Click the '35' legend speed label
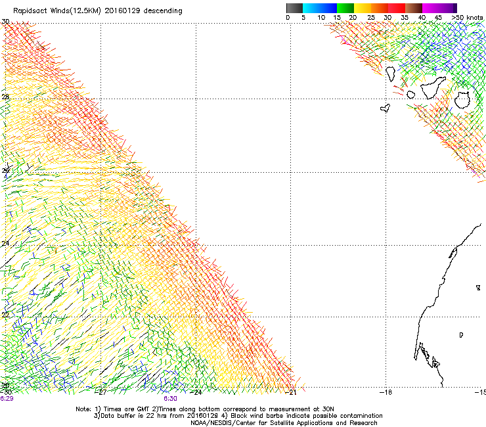The height and width of the screenshot is (427, 486). click(405, 17)
